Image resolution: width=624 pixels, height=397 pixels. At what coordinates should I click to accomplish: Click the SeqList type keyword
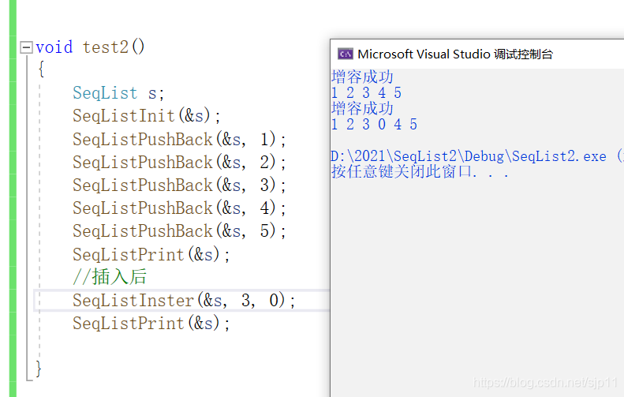pos(105,93)
